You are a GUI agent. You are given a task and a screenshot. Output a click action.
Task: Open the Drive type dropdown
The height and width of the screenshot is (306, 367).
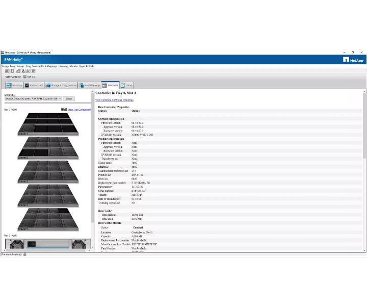pyautogui.click(x=33, y=99)
